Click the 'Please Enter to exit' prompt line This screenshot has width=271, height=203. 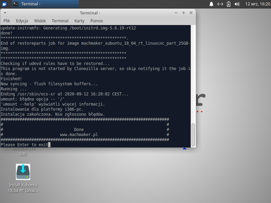(x=24, y=144)
